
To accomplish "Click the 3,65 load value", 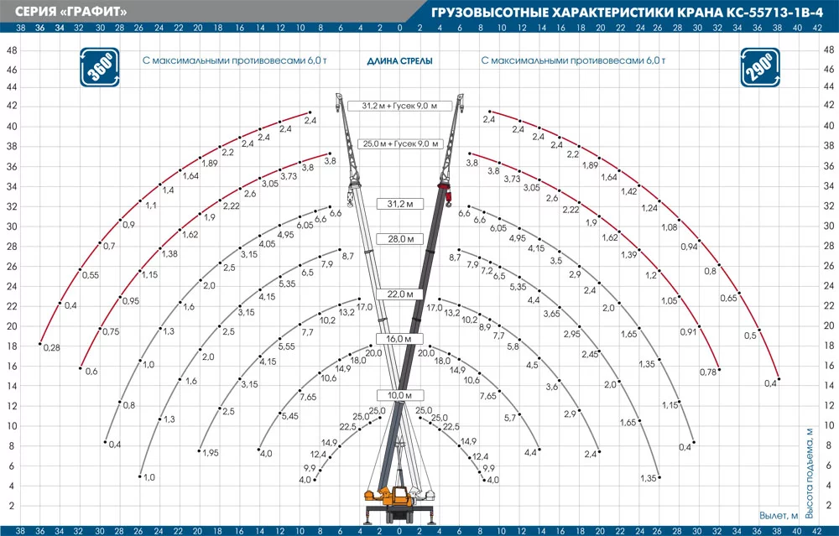I will 552,314.
